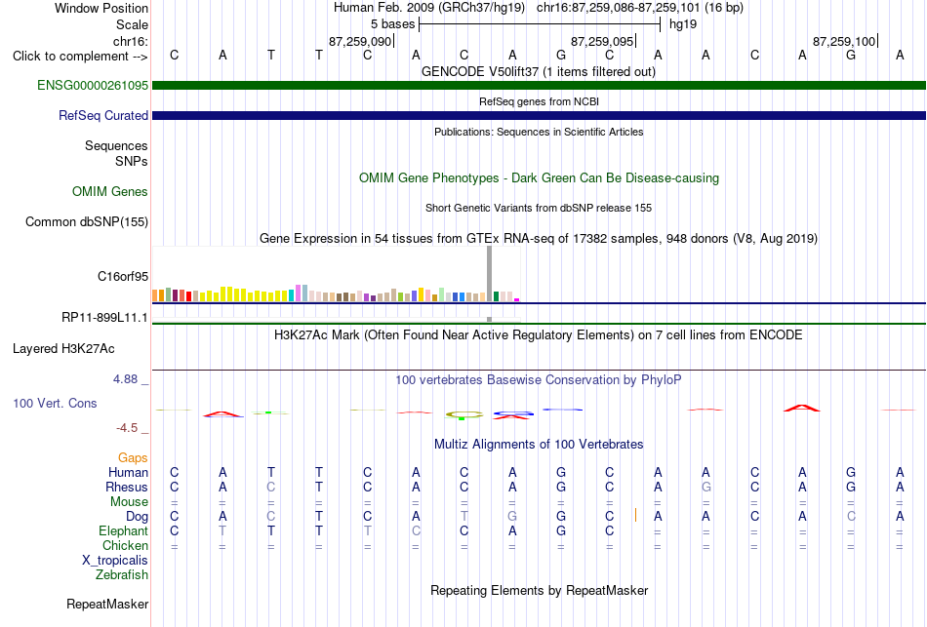Select the green GENCODE transcript bar

(x=539, y=85)
